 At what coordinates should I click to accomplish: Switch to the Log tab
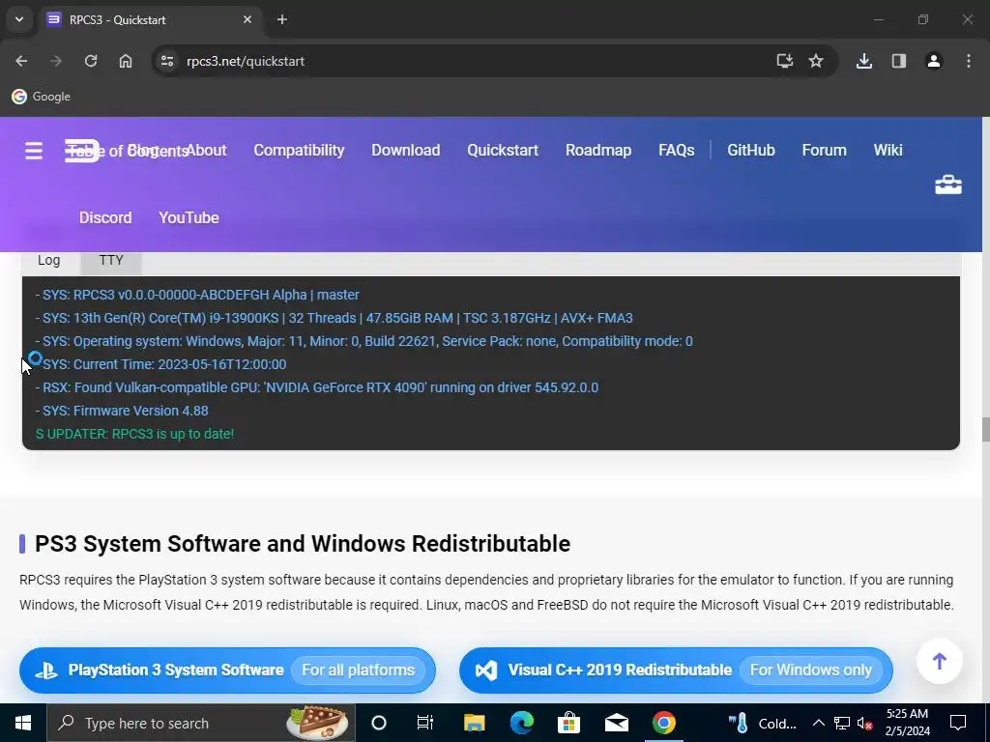(x=49, y=261)
